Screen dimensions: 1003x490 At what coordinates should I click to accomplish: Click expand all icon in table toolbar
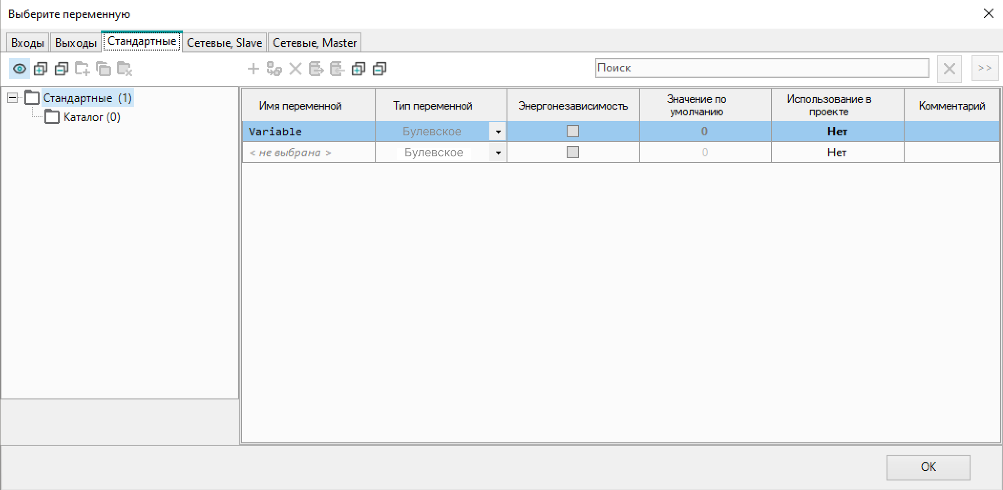coord(358,69)
